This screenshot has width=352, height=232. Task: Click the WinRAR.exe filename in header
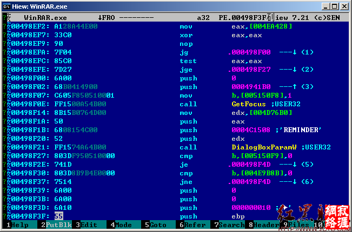45,18
